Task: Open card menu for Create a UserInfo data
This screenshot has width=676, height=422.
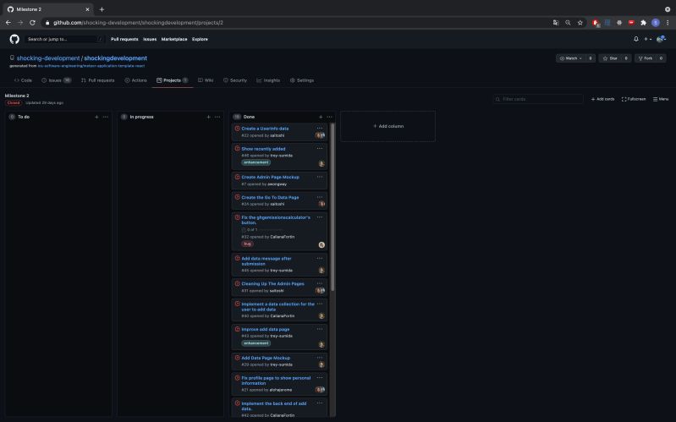Action: tap(320, 128)
